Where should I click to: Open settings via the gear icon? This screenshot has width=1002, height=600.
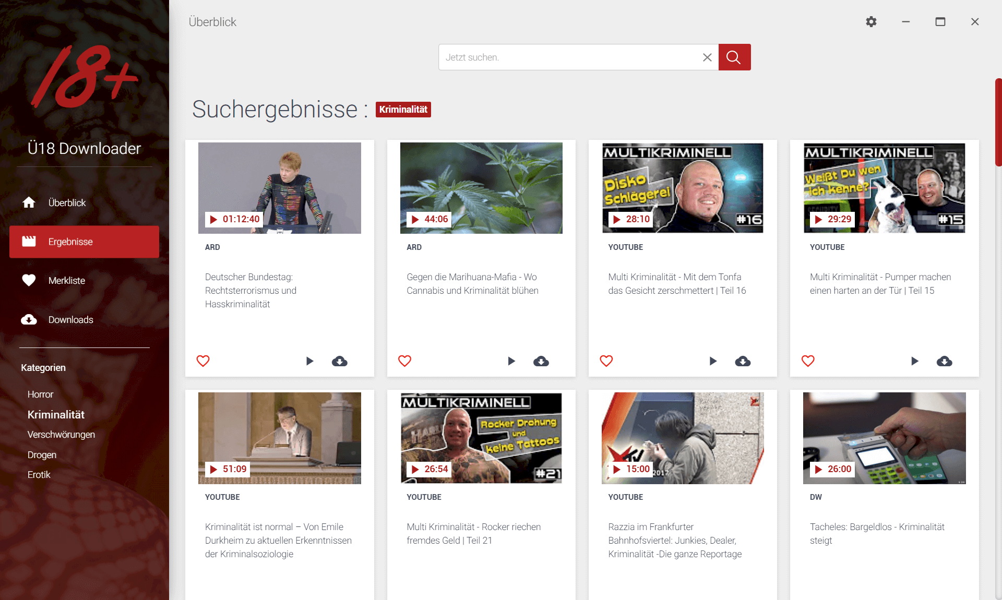click(x=871, y=22)
